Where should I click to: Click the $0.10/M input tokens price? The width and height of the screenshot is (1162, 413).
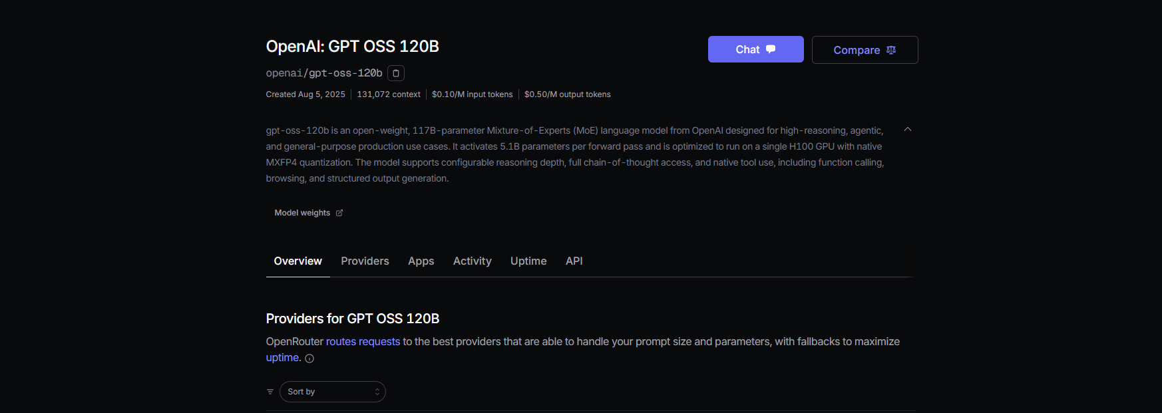pyautogui.click(x=473, y=94)
